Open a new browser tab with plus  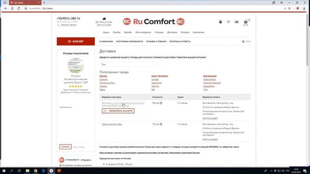tap(44, 2)
